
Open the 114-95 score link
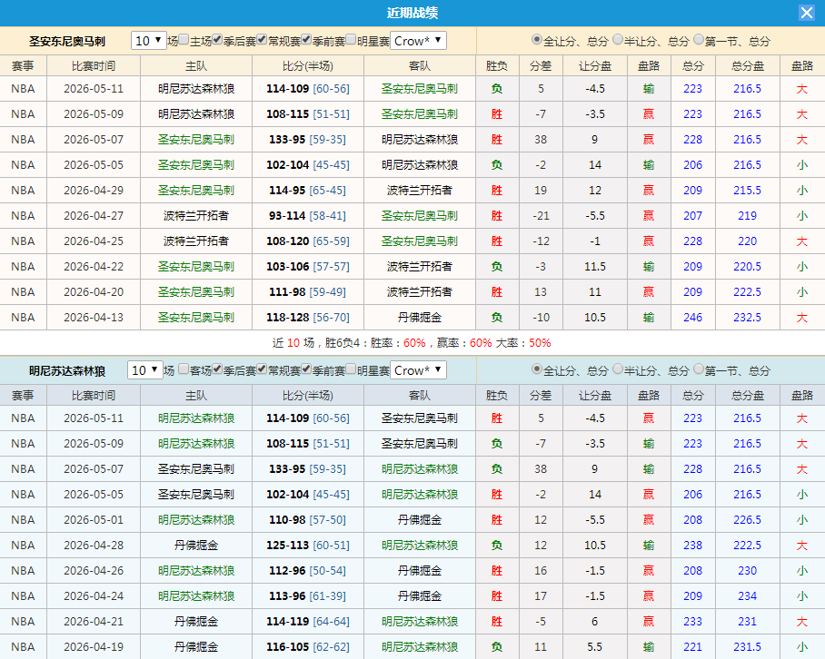click(x=287, y=191)
